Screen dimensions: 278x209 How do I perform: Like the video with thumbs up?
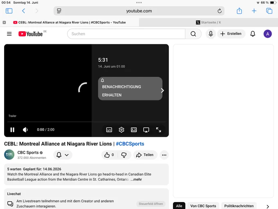[109, 155]
